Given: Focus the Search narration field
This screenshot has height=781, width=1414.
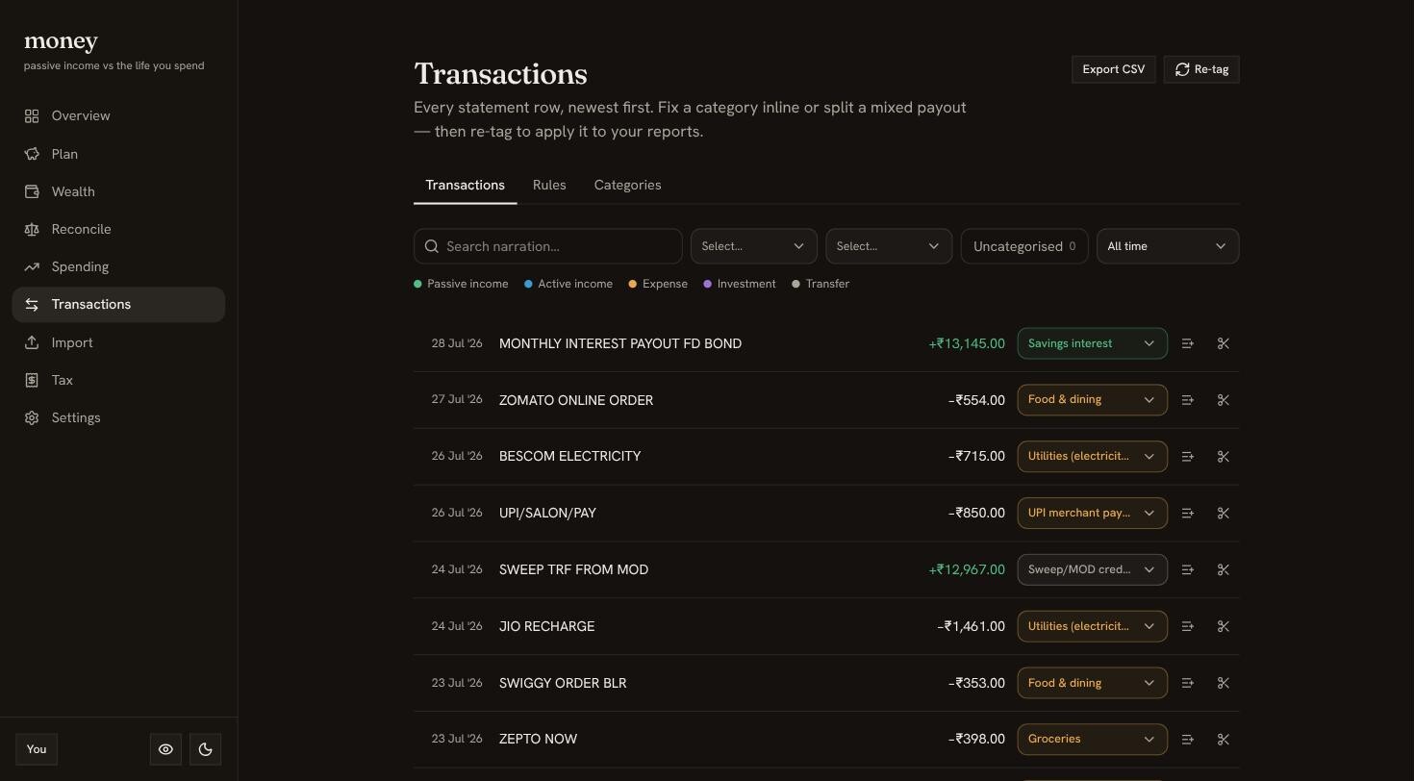Looking at the screenshot, I should tap(548, 246).
